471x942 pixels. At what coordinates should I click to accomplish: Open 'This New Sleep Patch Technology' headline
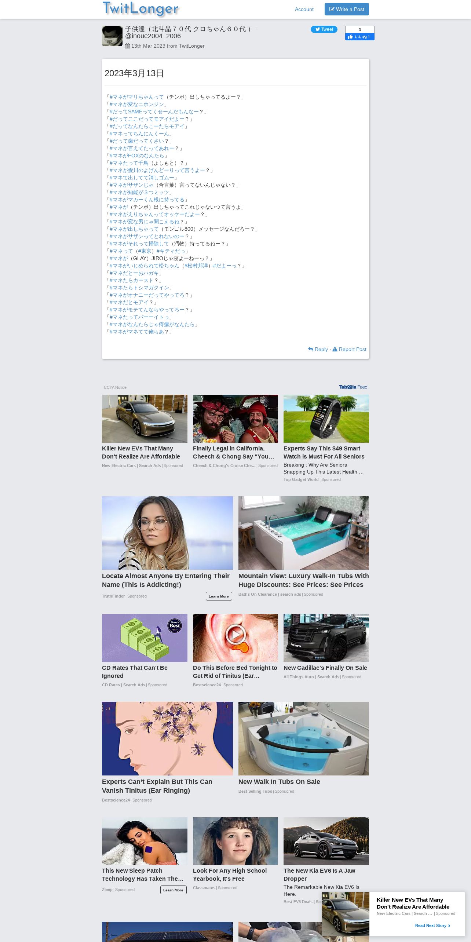[x=143, y=875]
